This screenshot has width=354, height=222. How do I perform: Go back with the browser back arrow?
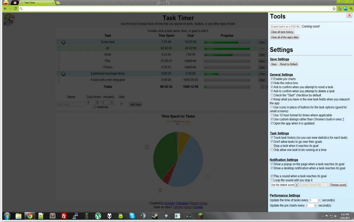(5, 8)
